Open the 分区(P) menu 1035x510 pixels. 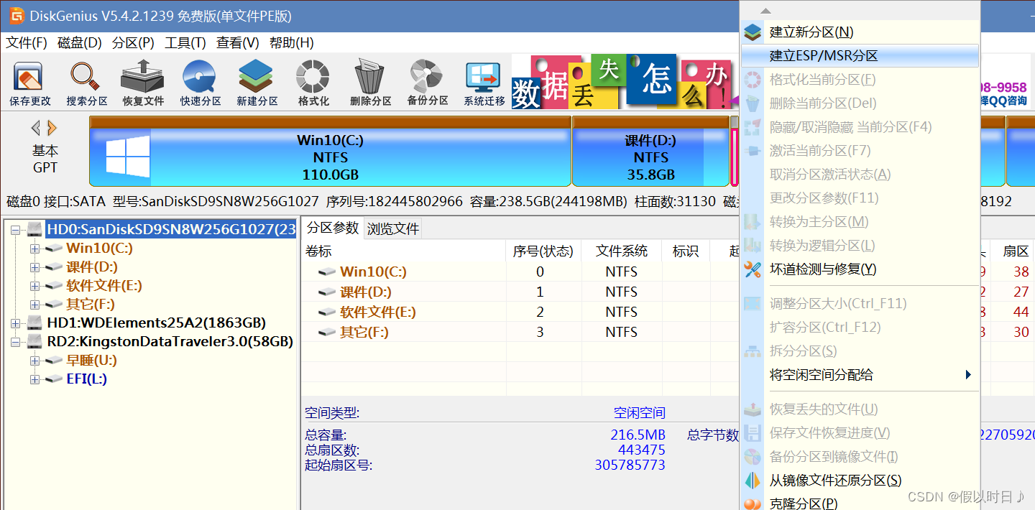(x=133, y=42)
